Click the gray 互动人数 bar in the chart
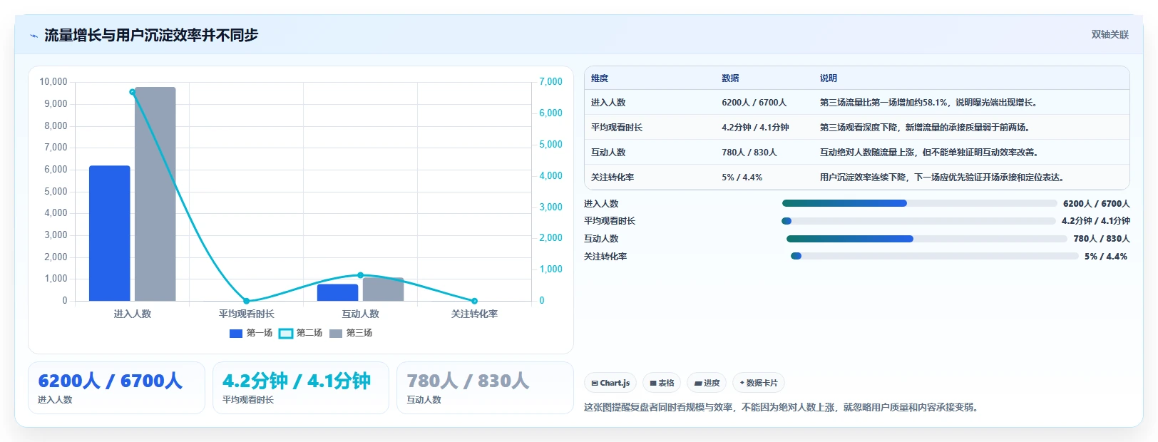The image size is (1158, 442). point(383,289)
